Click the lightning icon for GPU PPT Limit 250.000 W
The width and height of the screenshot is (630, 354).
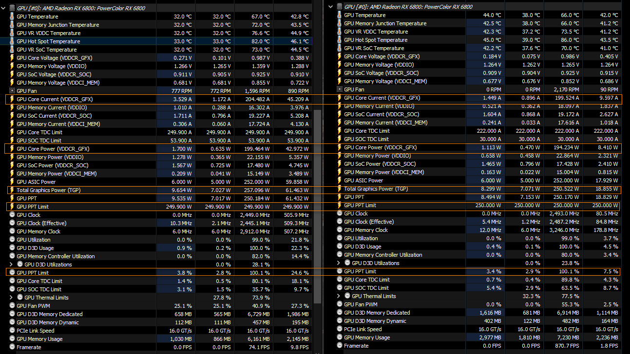[339, 205]
